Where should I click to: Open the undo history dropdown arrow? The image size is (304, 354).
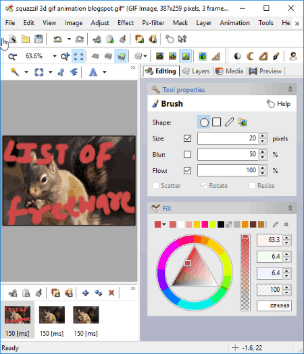(69, 39)
